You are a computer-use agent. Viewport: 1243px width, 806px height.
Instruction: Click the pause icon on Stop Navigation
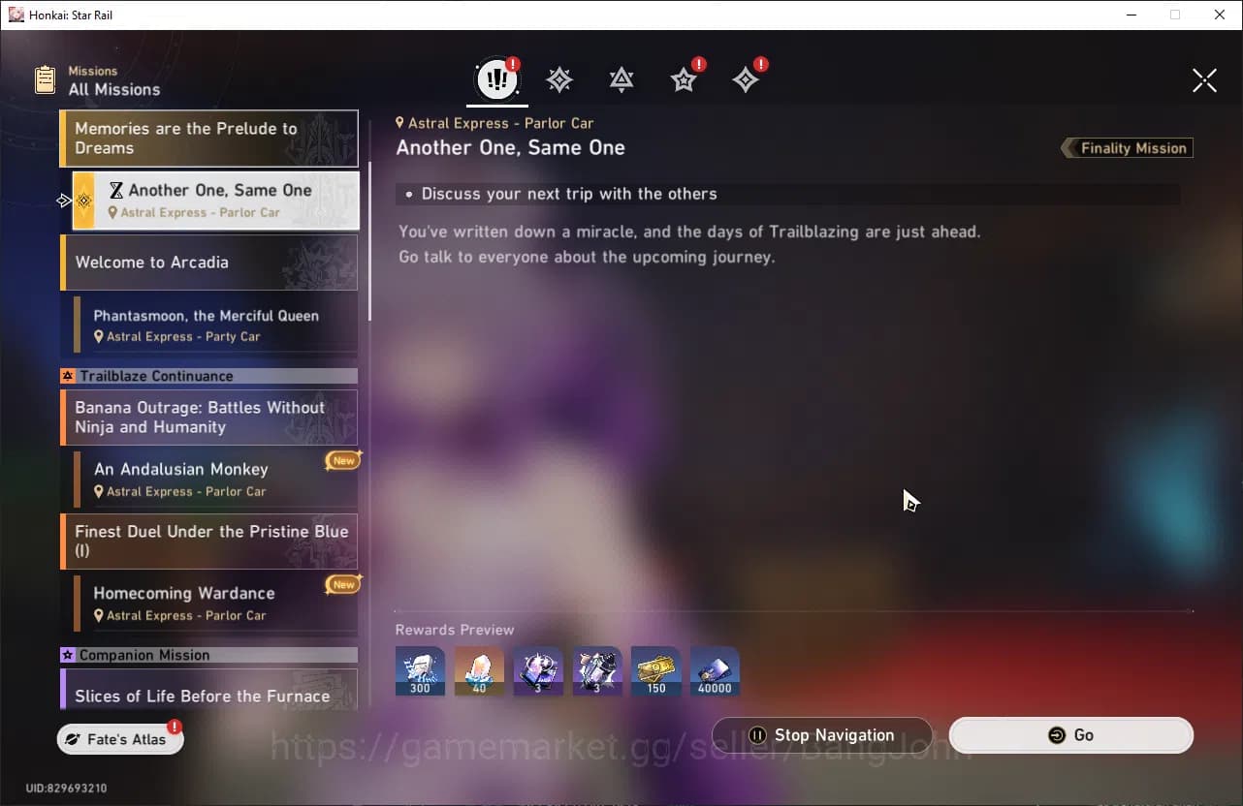(x=758, y=735)
